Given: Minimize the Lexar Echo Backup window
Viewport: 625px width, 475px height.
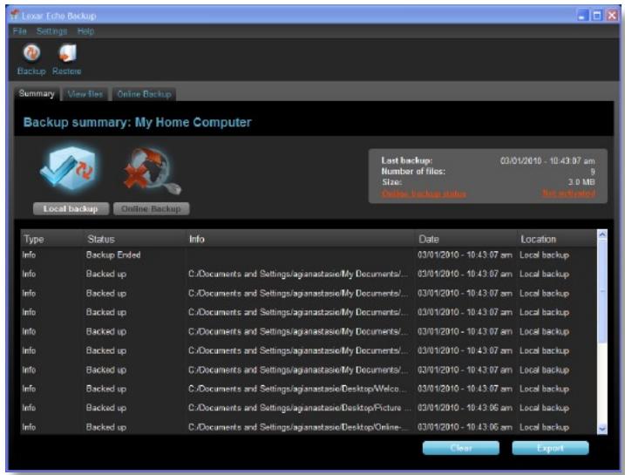Looking at the screenshot, I should [x=583, y=16].
